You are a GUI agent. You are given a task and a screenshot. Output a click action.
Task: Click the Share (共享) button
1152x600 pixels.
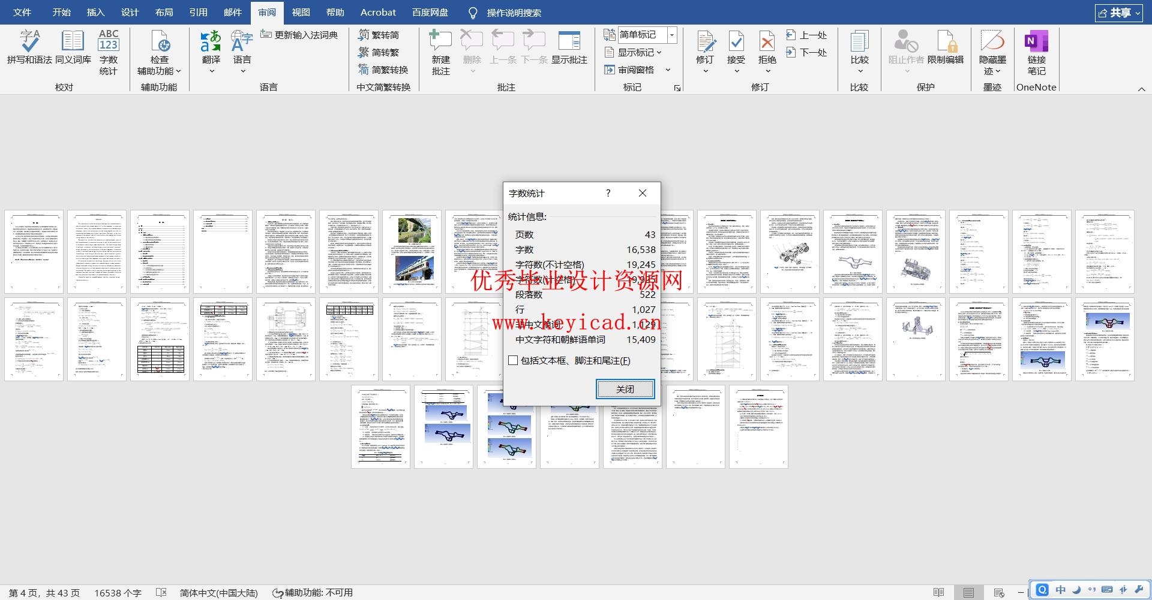click(1118, 13)
